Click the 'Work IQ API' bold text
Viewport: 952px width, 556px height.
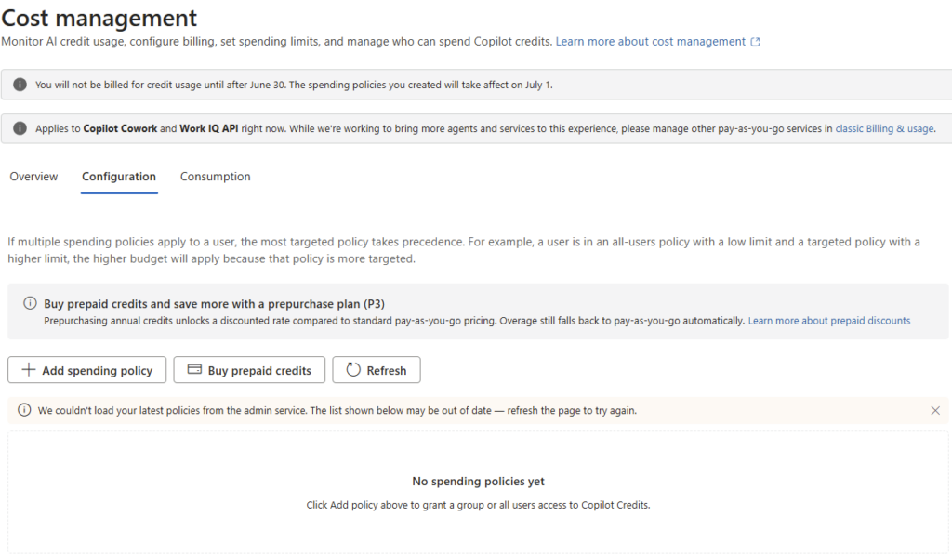point(209,128)
